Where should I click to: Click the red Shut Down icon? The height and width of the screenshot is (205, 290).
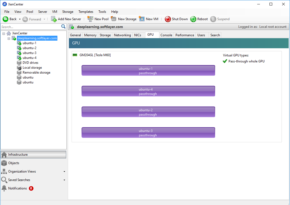click(x=168, y=19)
